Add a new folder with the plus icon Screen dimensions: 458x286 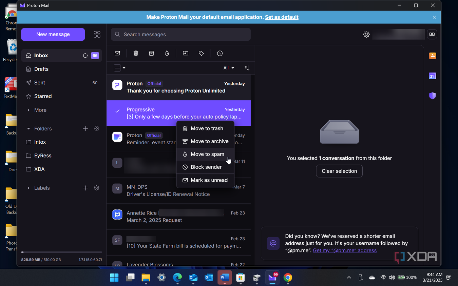85,128
